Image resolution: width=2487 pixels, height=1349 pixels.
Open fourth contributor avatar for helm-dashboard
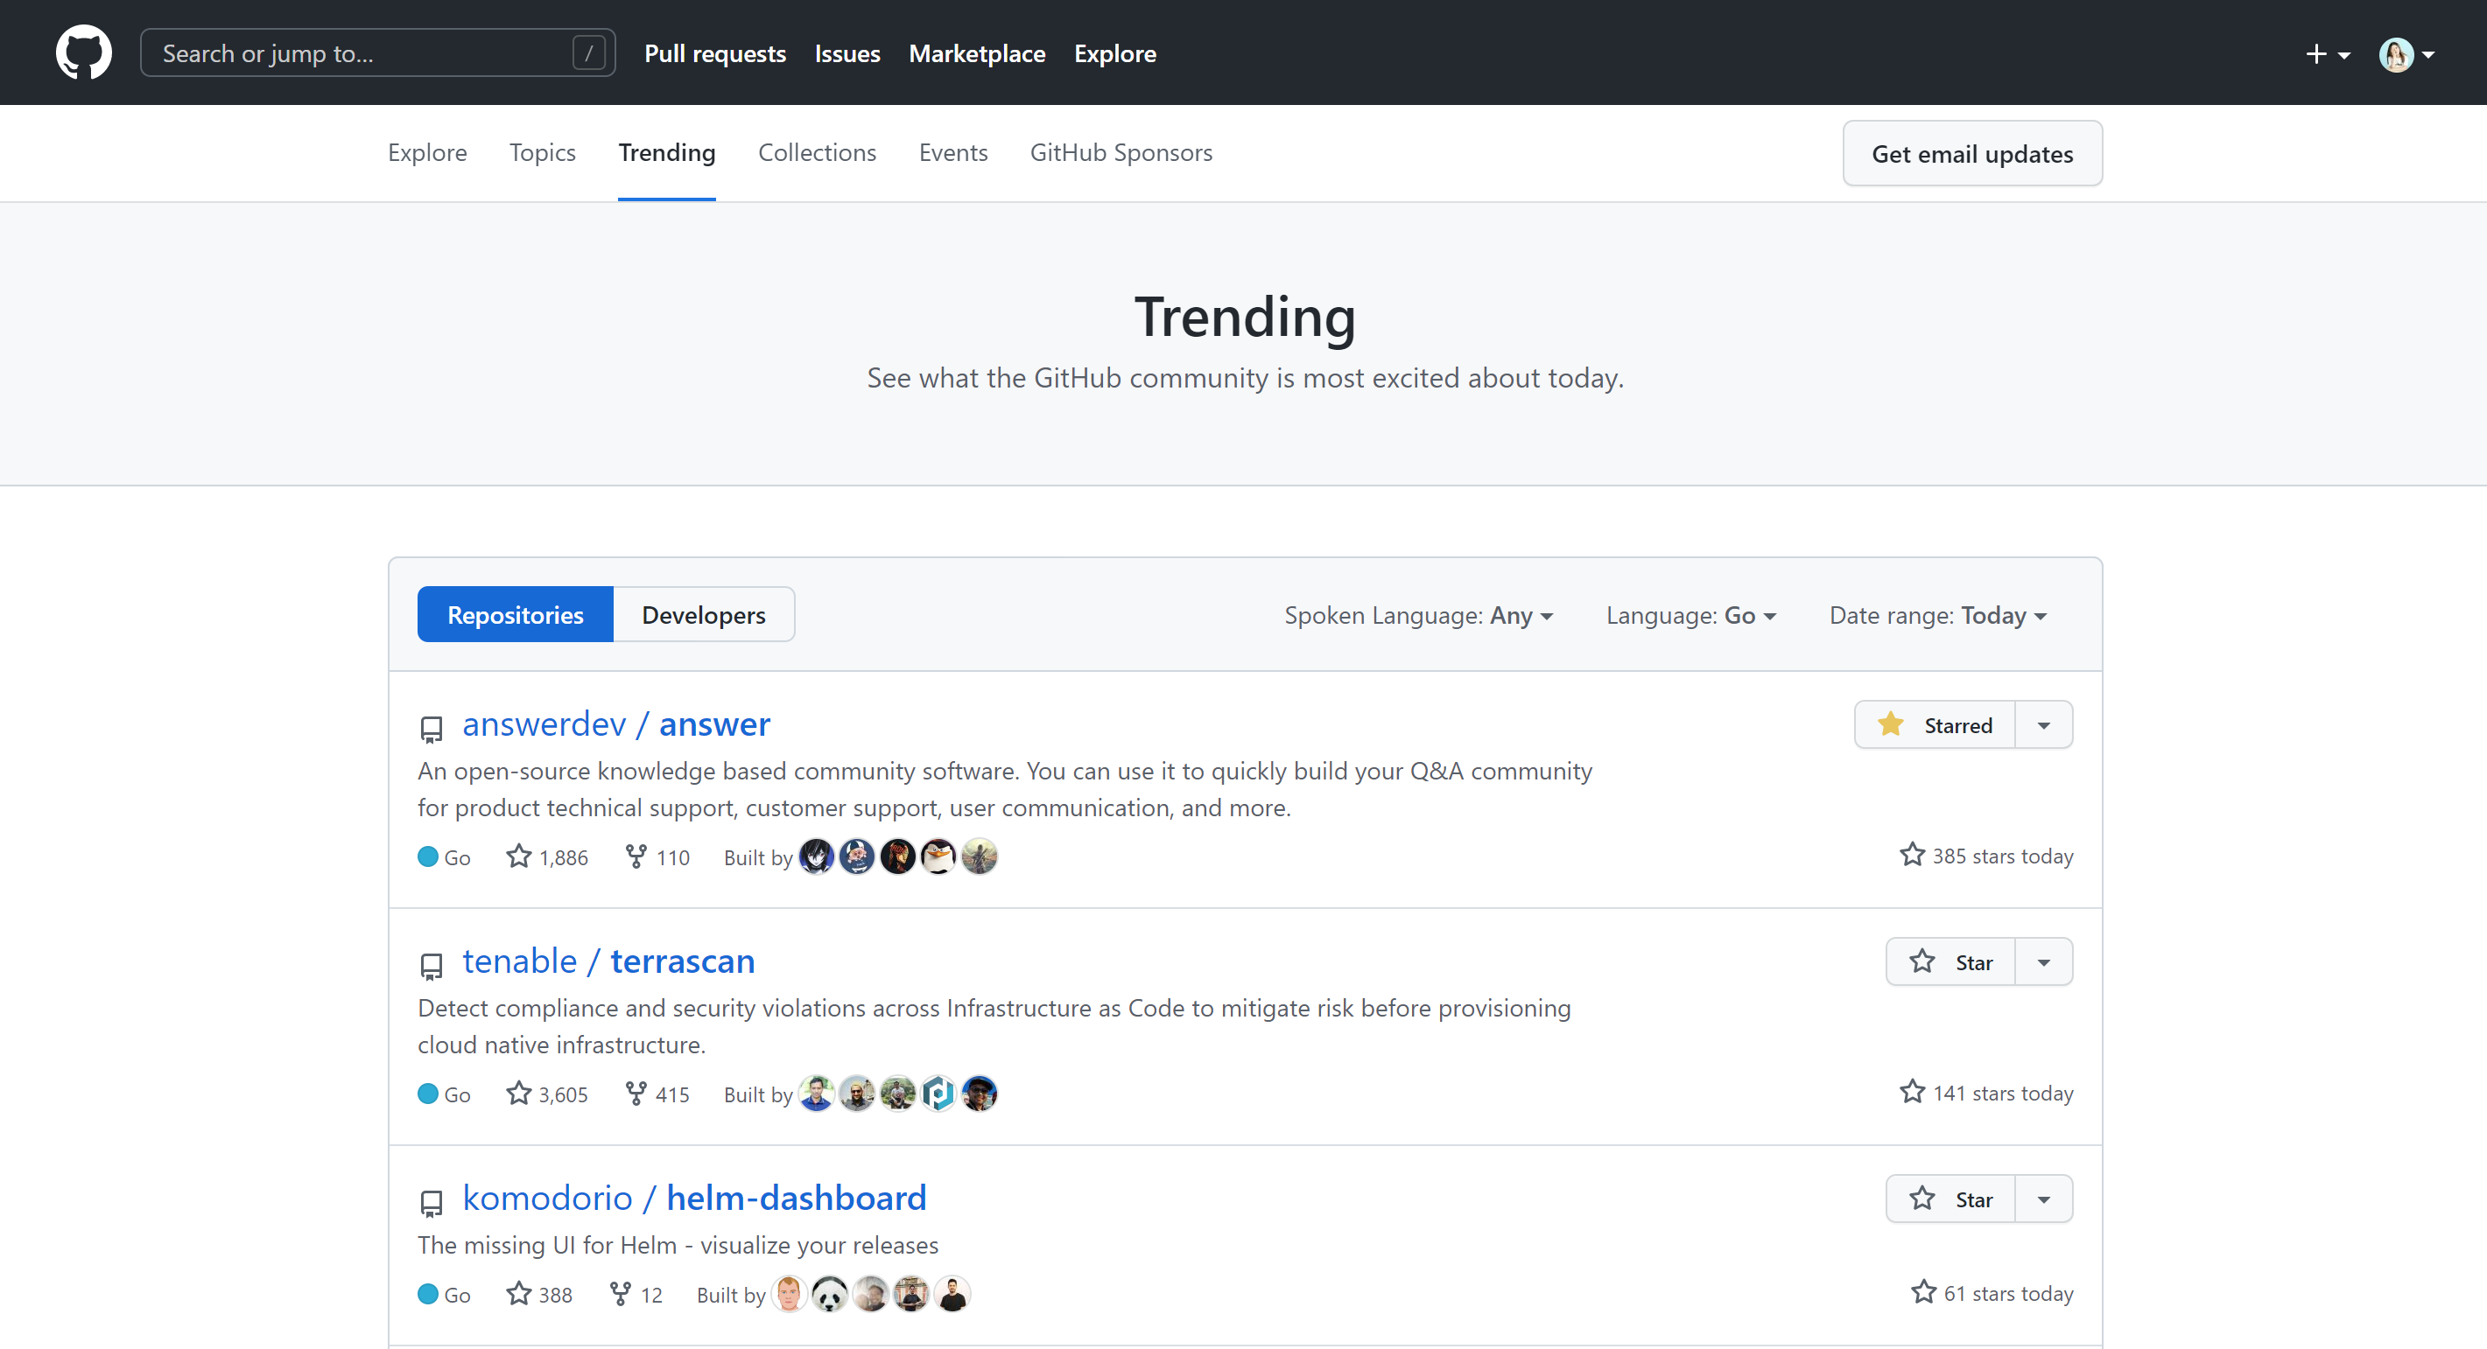(911, 1294)
